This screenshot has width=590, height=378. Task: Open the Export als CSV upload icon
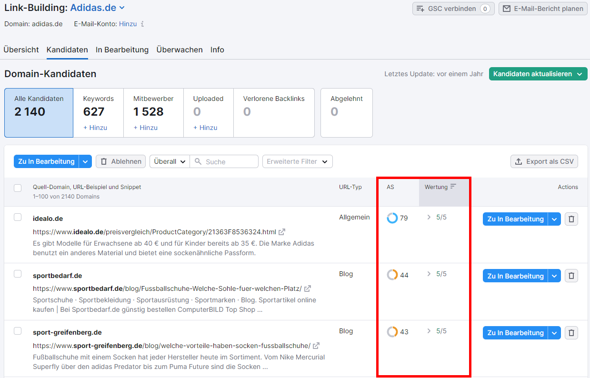coord(518,161)
